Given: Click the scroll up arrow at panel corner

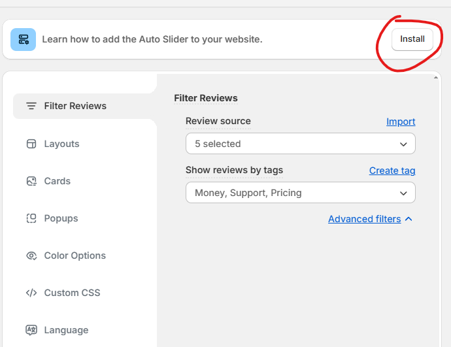Looking at the screenshot, I should coord(437,77).
